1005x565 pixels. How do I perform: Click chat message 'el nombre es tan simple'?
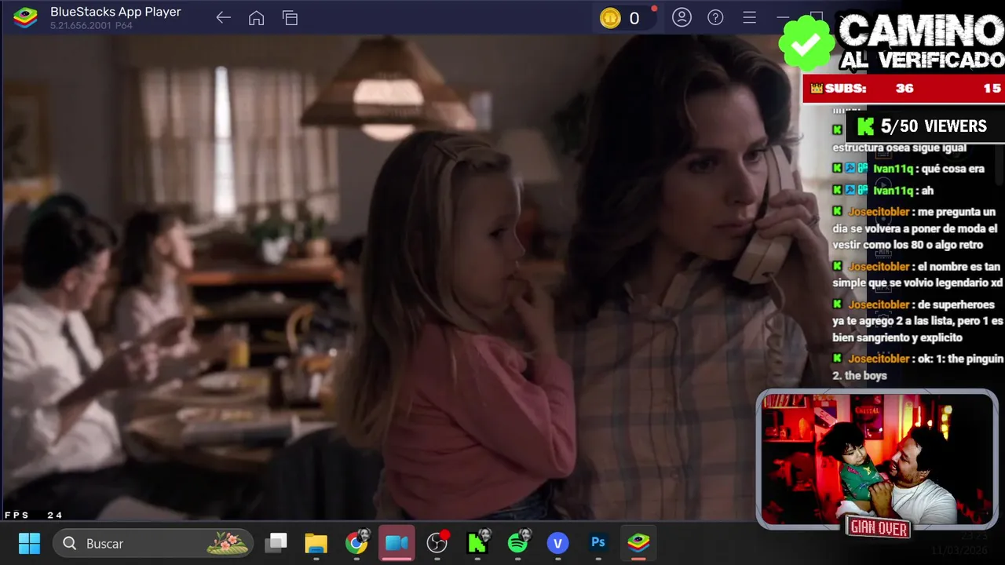pyautogui.click(x=918, y=275)
